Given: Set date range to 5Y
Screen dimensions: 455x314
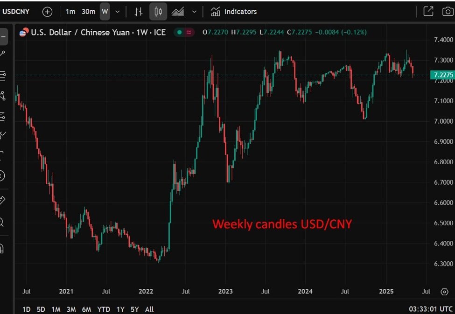Looking at the screenshot, I should [x=135, y=309].
